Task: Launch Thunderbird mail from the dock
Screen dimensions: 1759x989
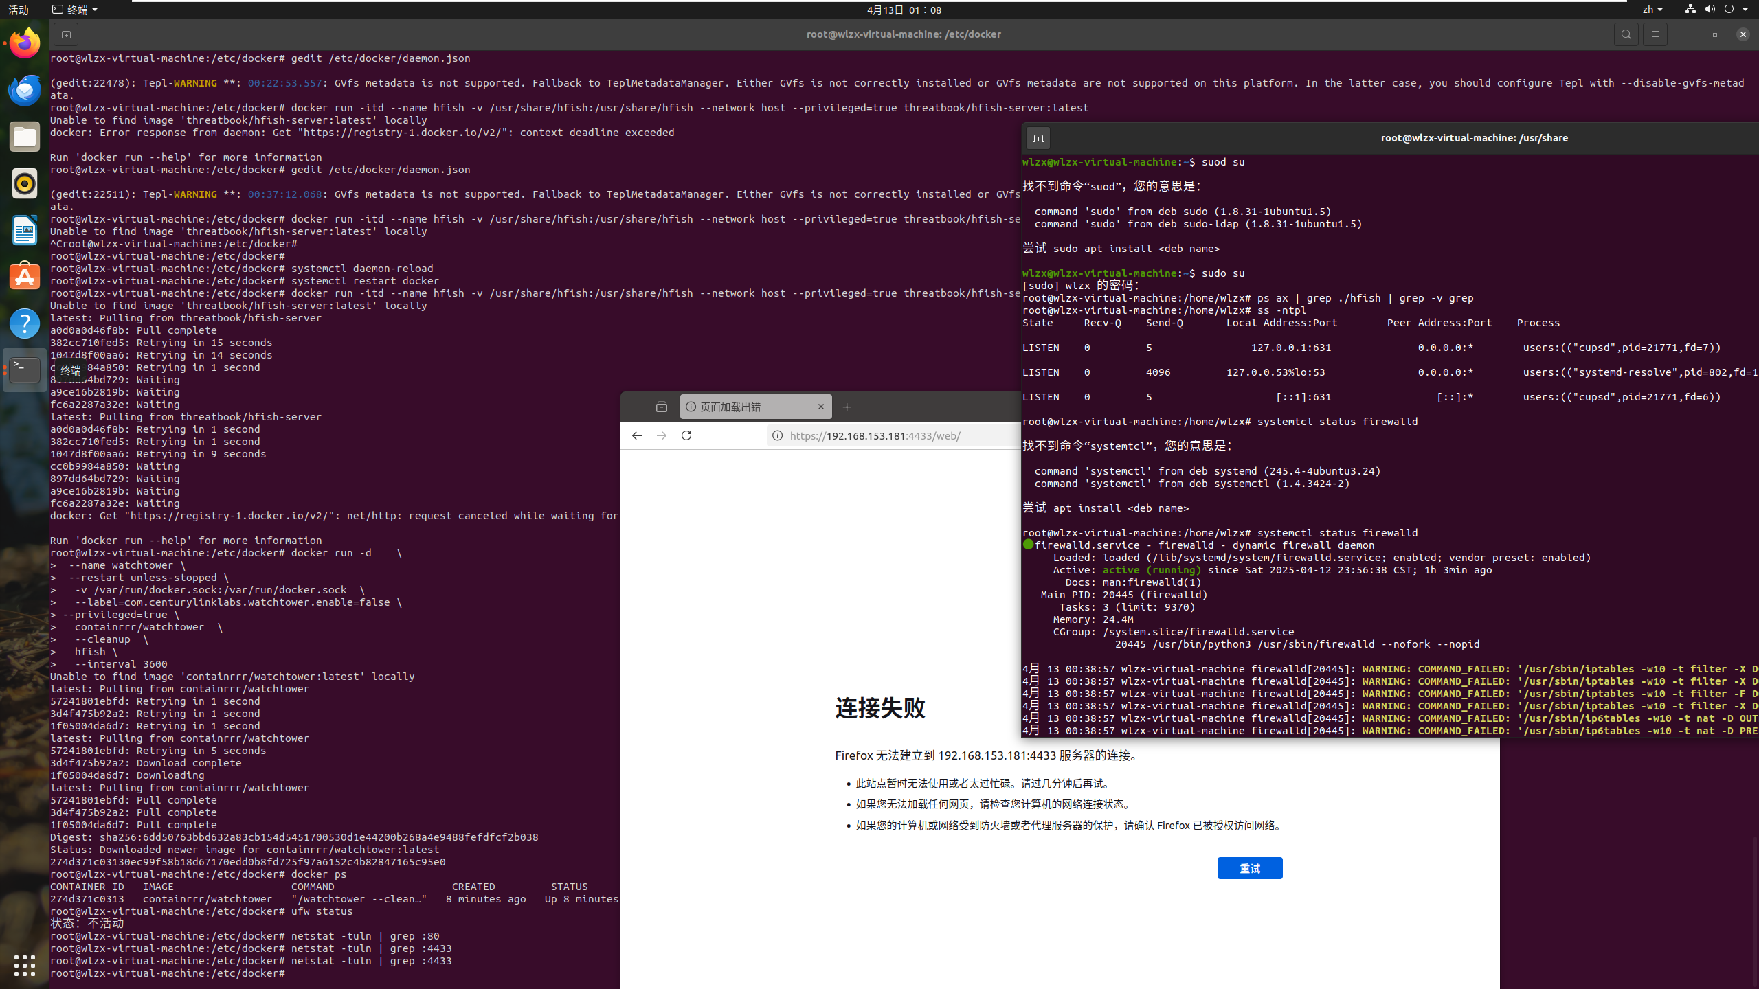Action: (25, 90)
